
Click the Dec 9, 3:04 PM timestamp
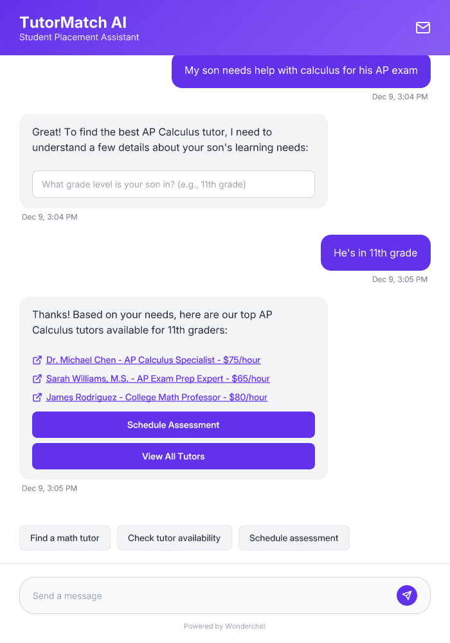click(399, 96)
